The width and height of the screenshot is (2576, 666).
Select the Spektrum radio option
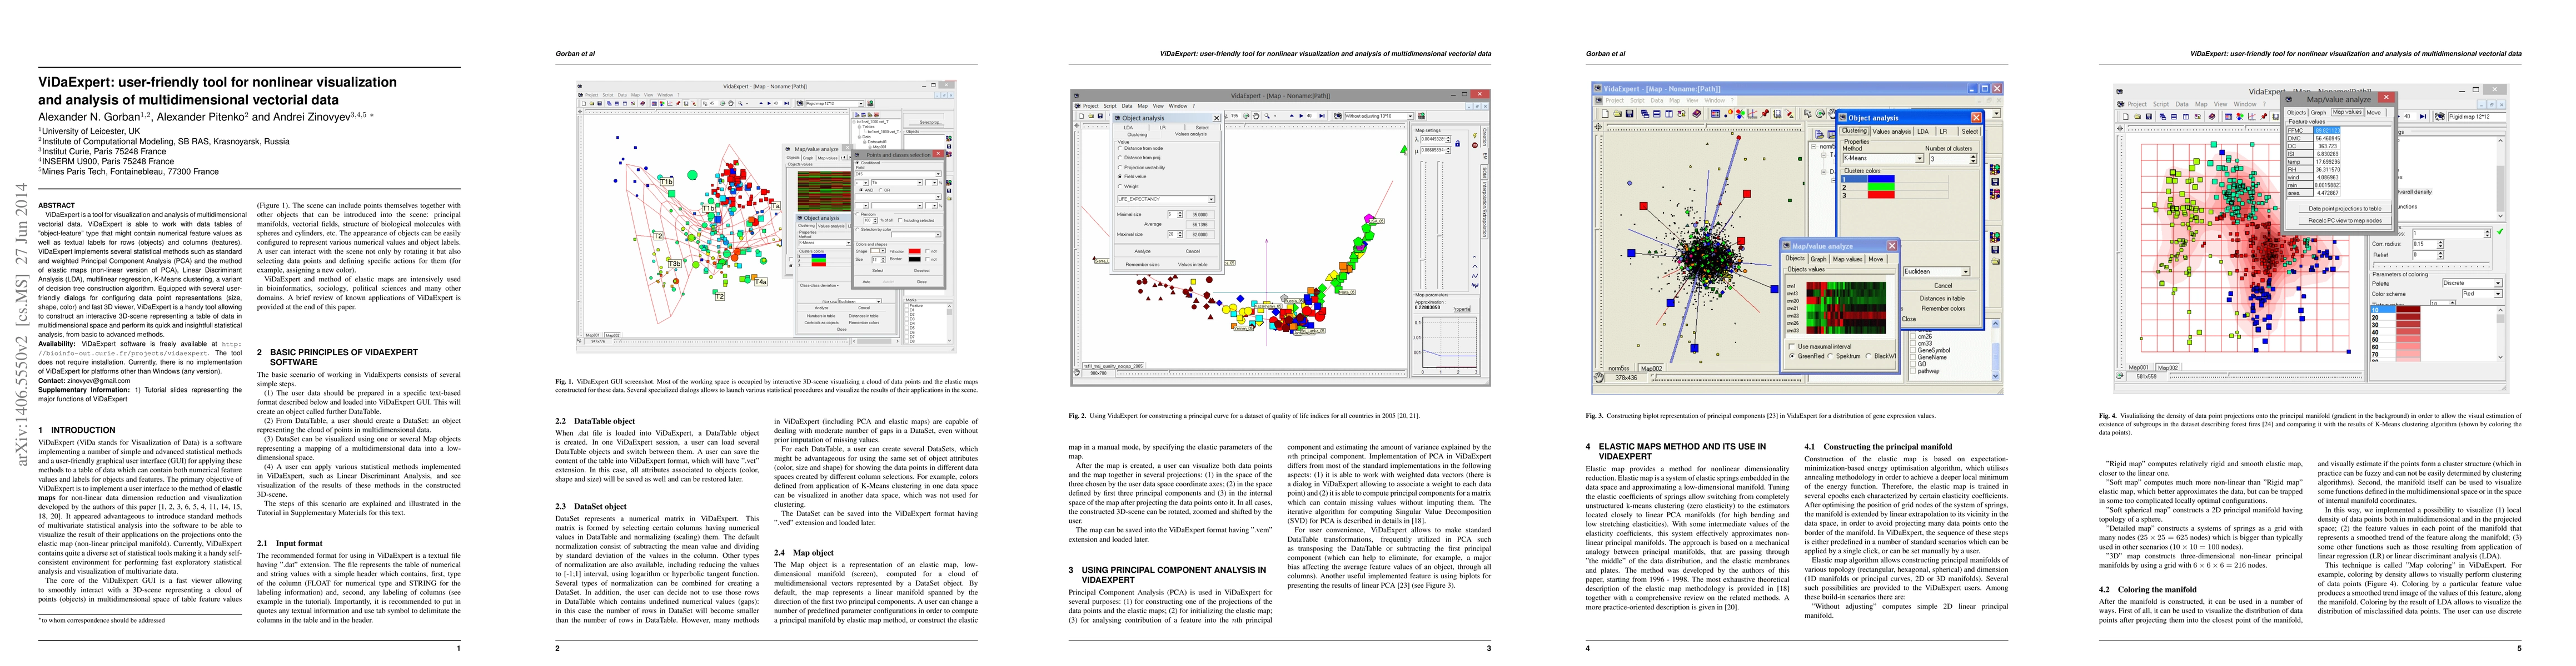point(1831,355)
